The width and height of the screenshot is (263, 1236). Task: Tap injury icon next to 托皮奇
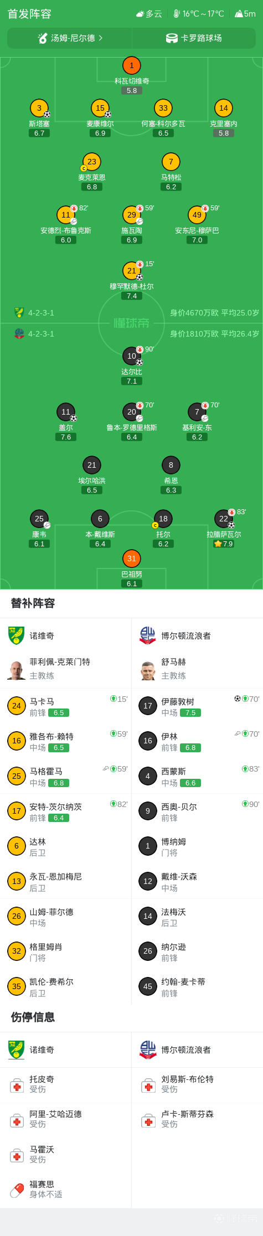tap(17, 1086)
